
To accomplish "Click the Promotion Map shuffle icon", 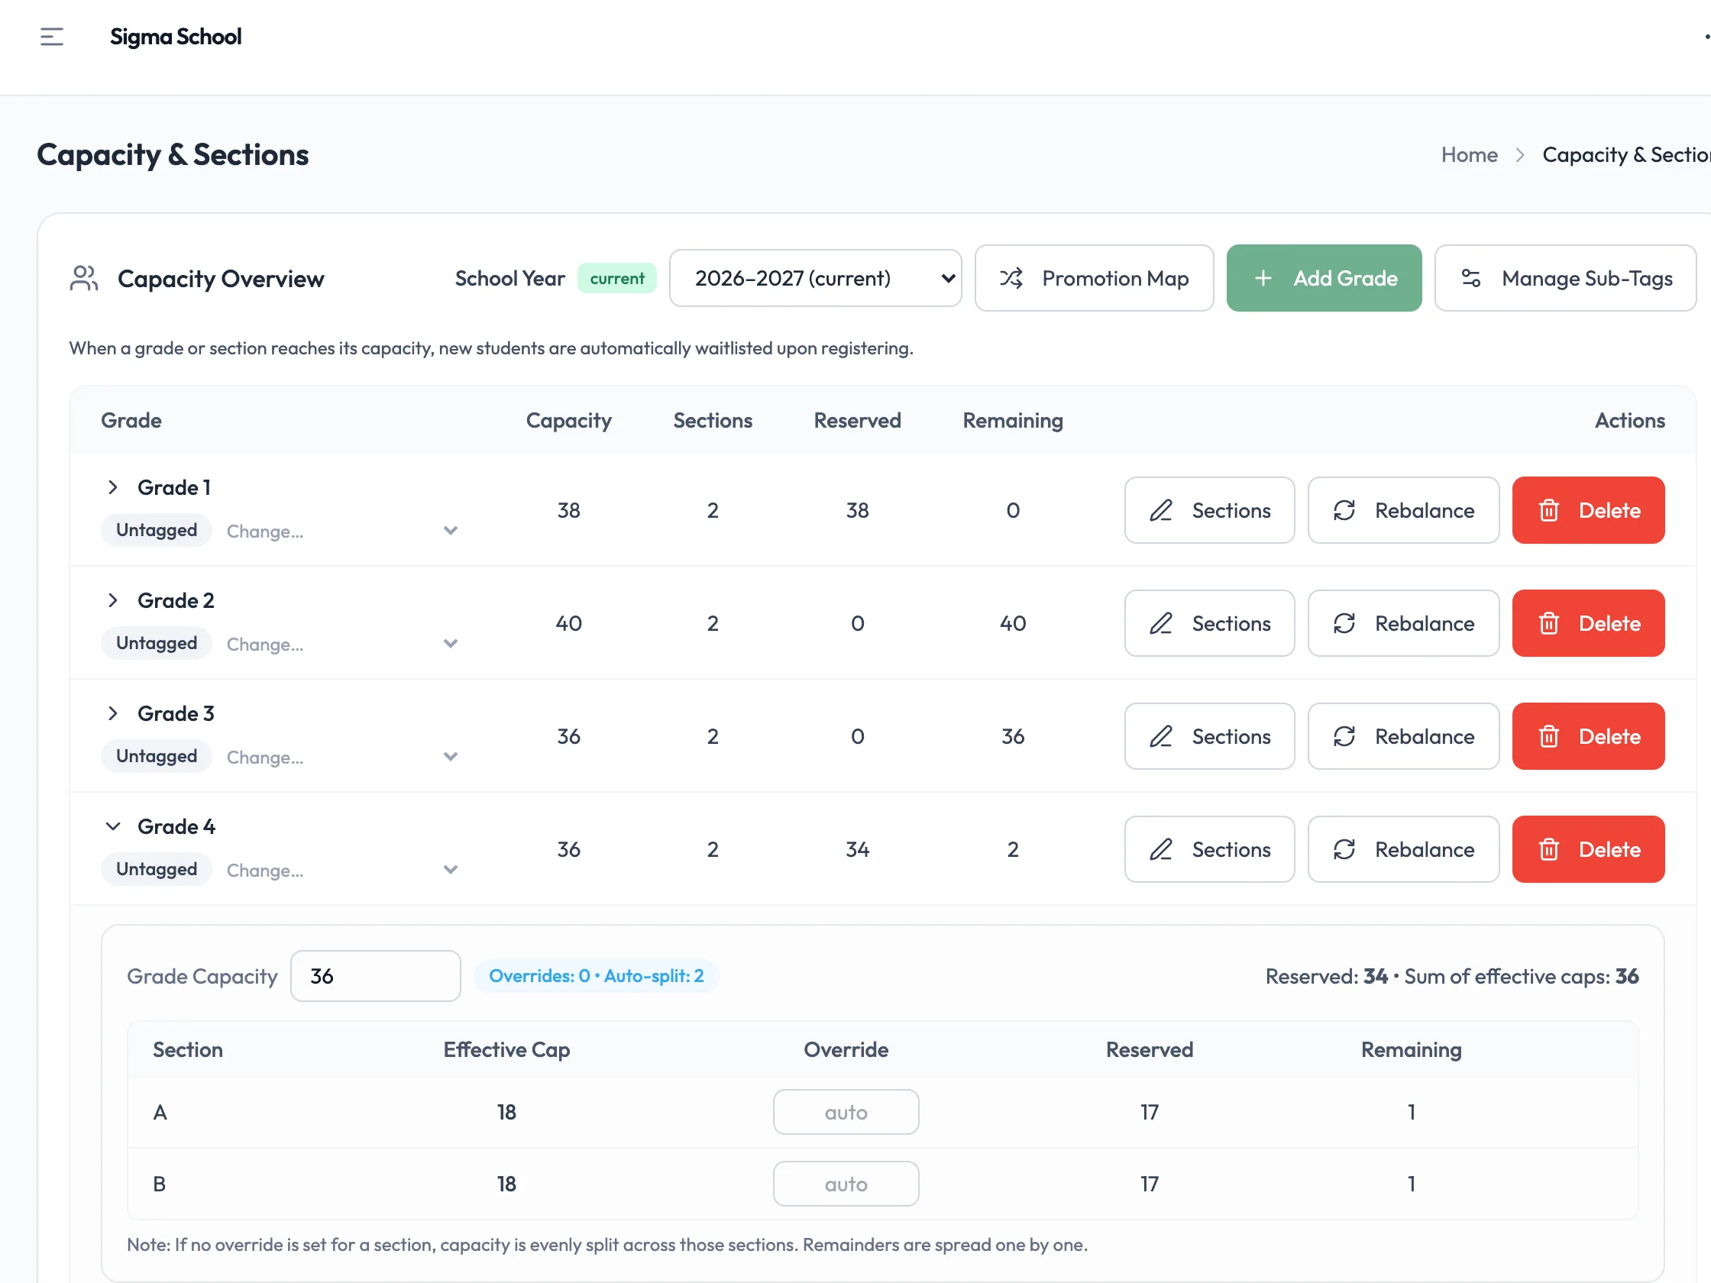I will (x=1011, y=279).
